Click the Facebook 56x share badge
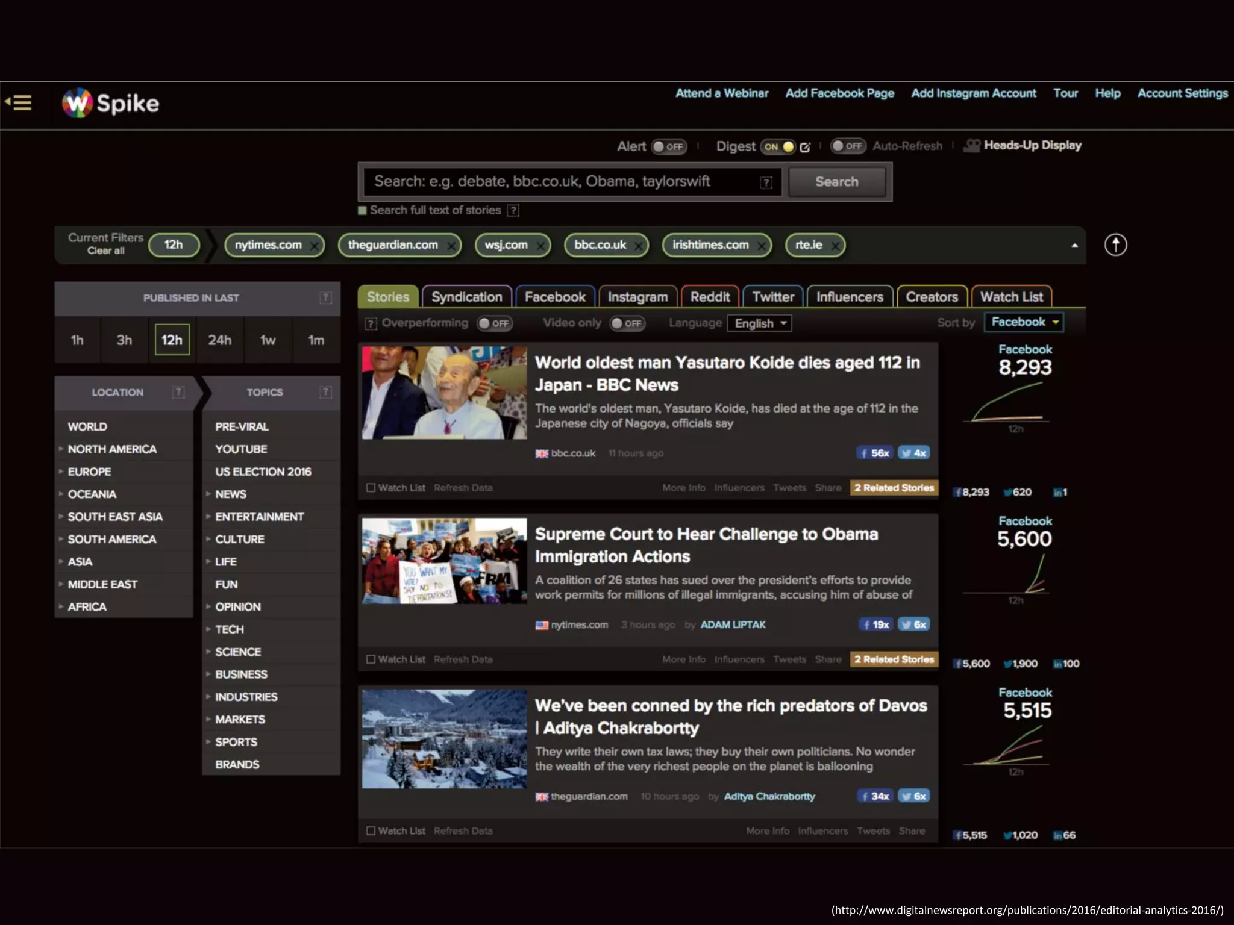 pyautogui.click(x=875, y=453)
